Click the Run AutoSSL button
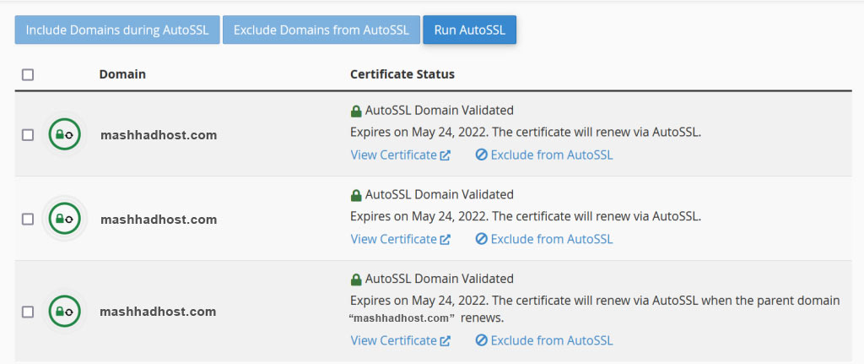 (469, 30)
